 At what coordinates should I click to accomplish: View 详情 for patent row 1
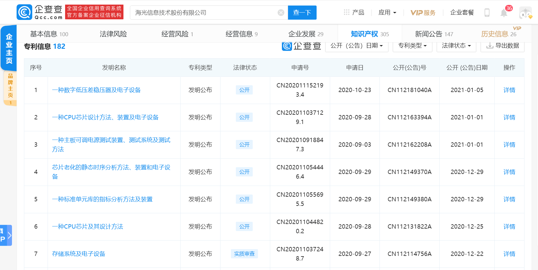tap(509, 90)
